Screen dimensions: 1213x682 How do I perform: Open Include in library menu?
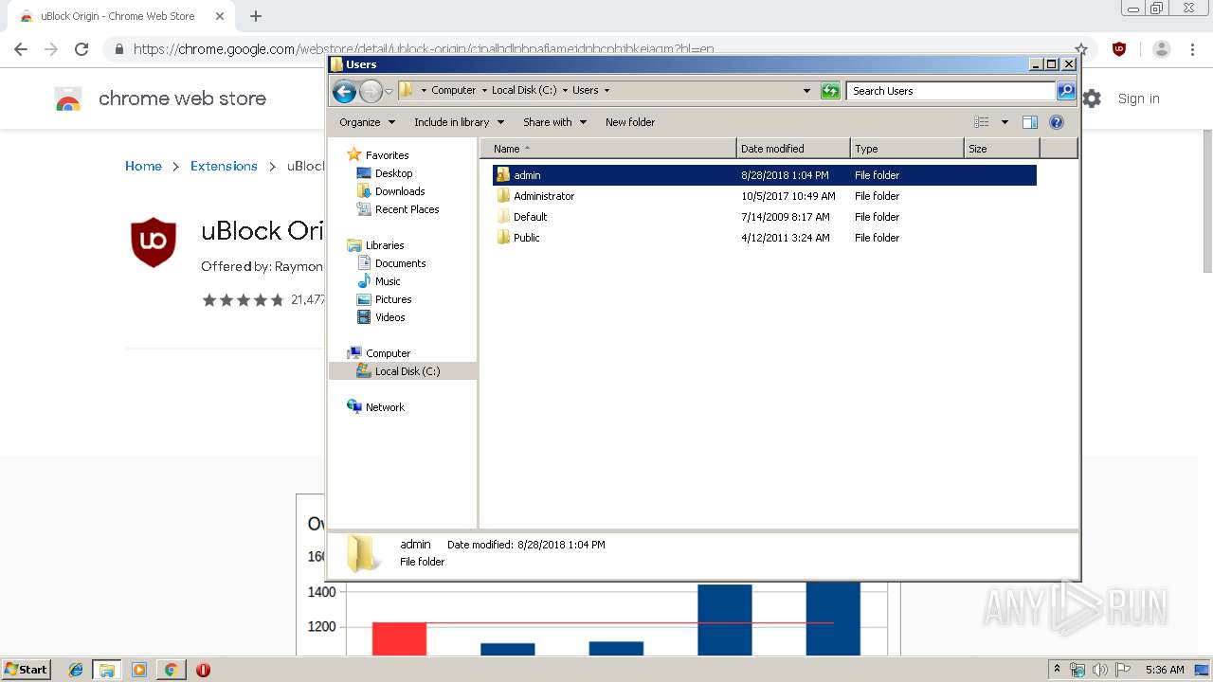click(459, 122)
